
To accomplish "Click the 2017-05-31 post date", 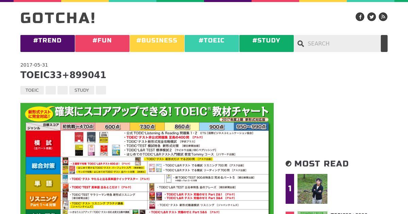I will click(x=34, y=65).
